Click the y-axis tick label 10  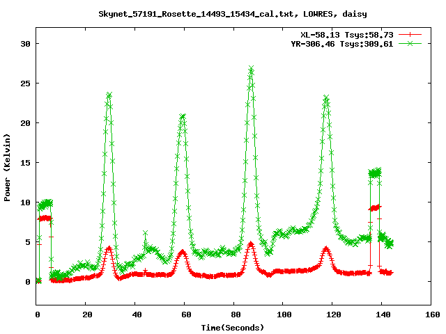click(25, 202)
